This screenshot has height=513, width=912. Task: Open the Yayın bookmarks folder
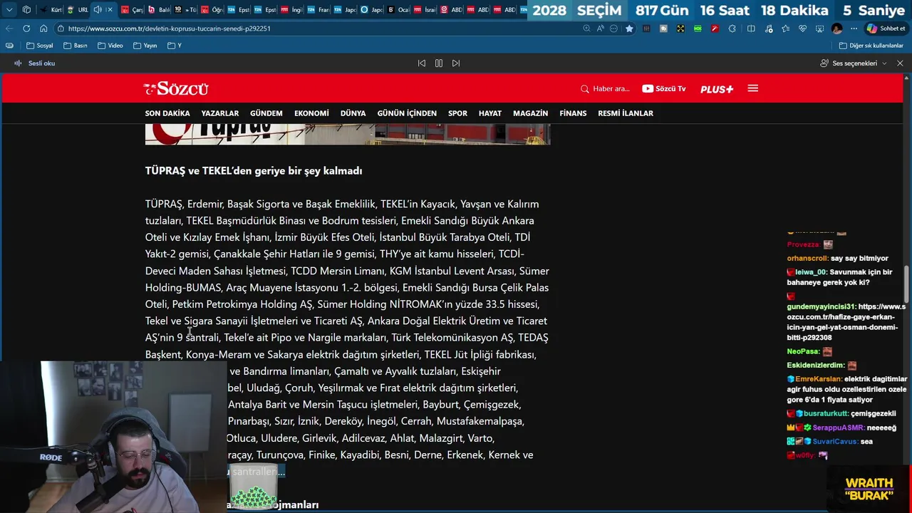pos(145,46)
